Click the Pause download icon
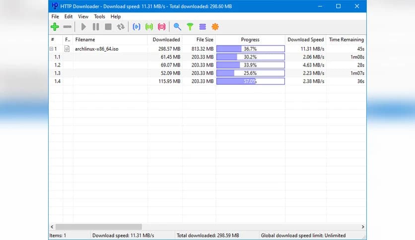The height and width of the screenshot is (240, 415). [96, 27]
